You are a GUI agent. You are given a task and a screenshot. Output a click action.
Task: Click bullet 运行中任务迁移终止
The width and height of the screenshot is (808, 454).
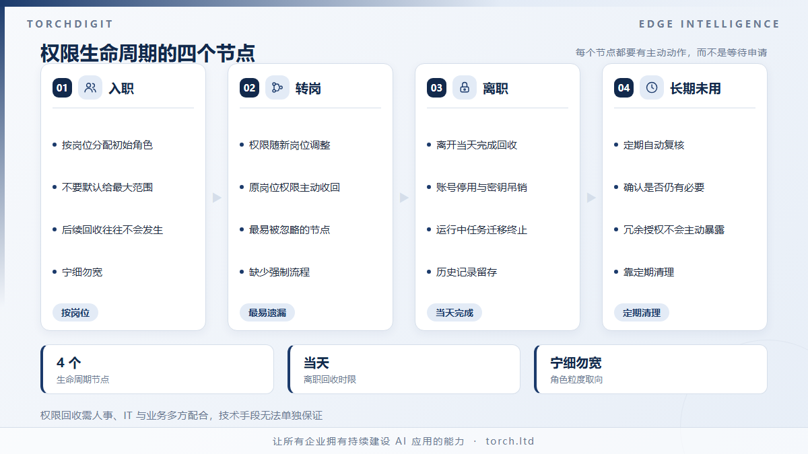[x=481, y=229]
